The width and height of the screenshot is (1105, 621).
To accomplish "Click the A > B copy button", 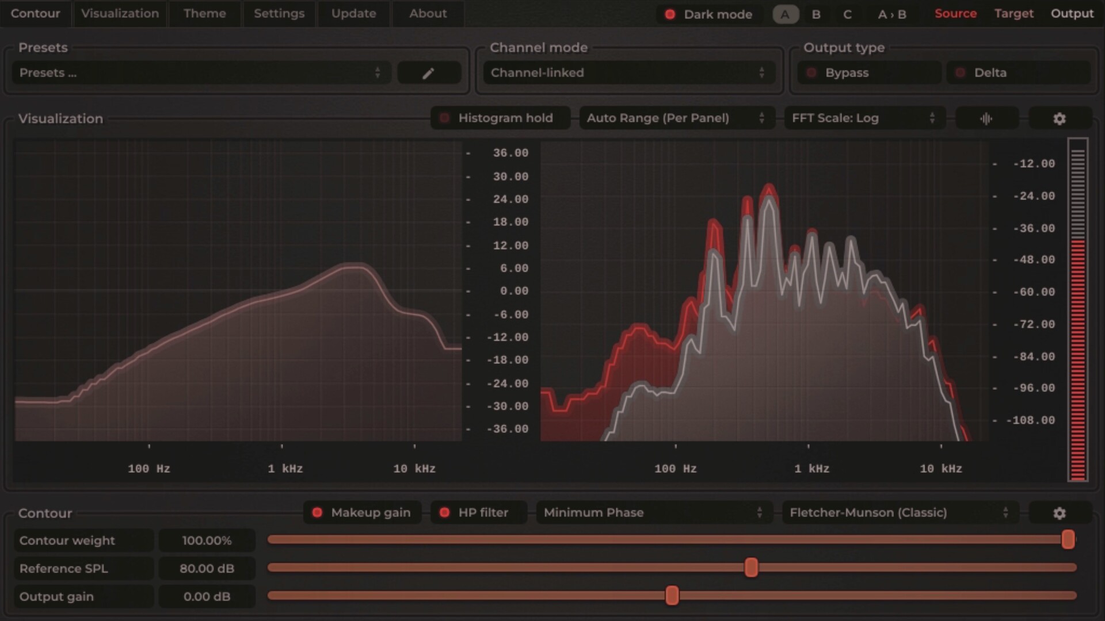I will pyautogui.click(x=892, y=14).
